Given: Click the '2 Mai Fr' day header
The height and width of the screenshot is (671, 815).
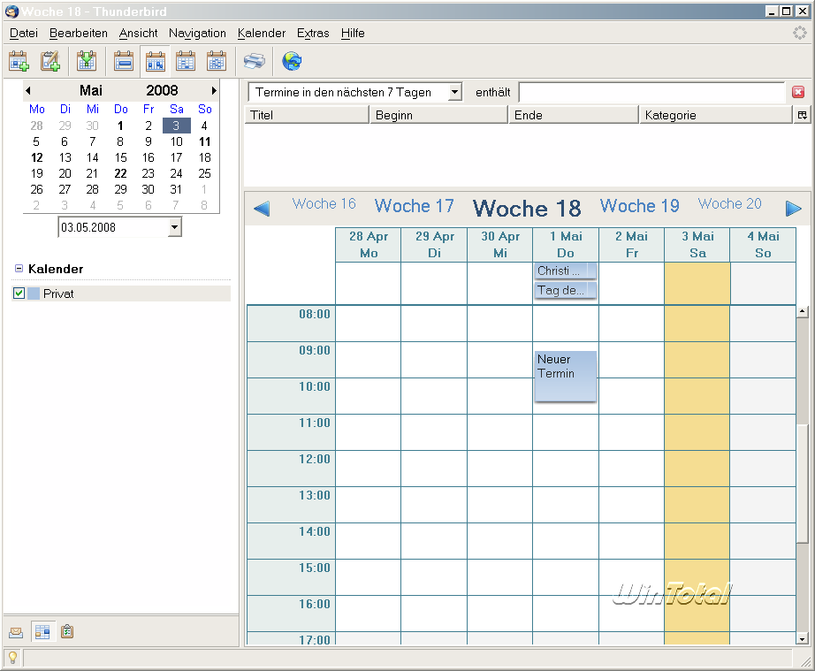Looking at the screenshot, I should 631,244.
